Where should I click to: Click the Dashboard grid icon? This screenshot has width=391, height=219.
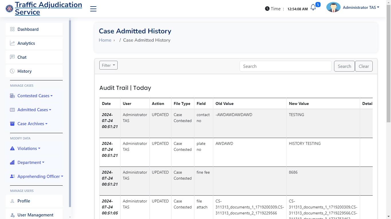coord(12,29)
